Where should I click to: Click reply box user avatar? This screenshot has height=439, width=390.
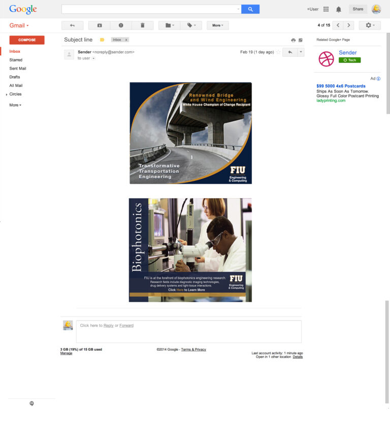pyautogui.click(x=68, y=325)
